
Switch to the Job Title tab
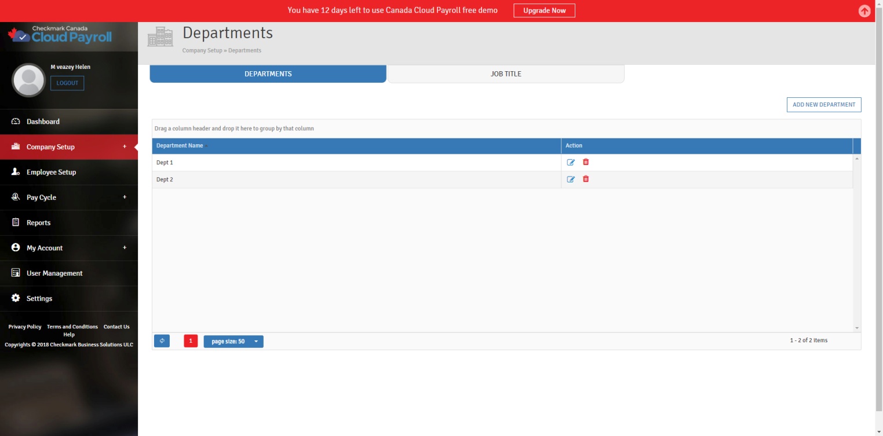tap(506, 74)
